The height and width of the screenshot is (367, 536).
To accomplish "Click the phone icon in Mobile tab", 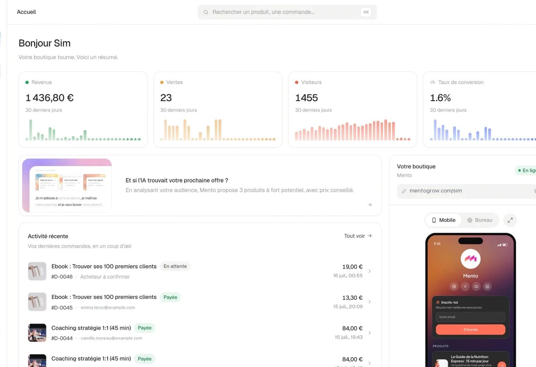I will click(x=434, y=220).
